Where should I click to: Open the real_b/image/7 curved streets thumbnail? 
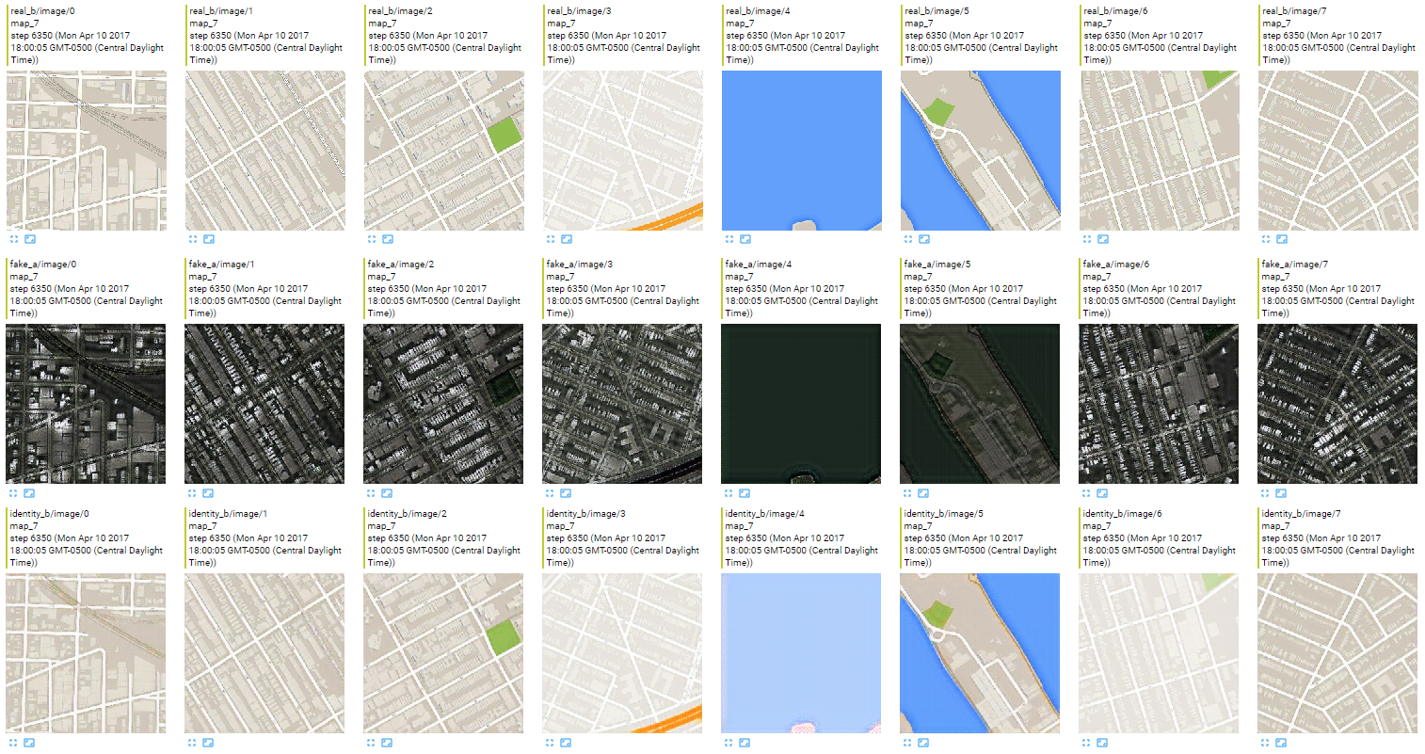point(1338,151)
